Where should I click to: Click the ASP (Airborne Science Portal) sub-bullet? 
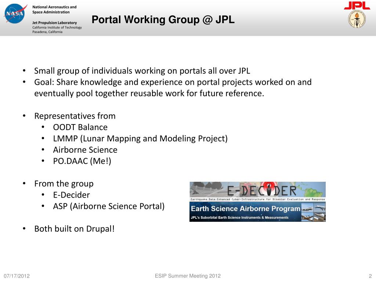click(x=109, y=206)
